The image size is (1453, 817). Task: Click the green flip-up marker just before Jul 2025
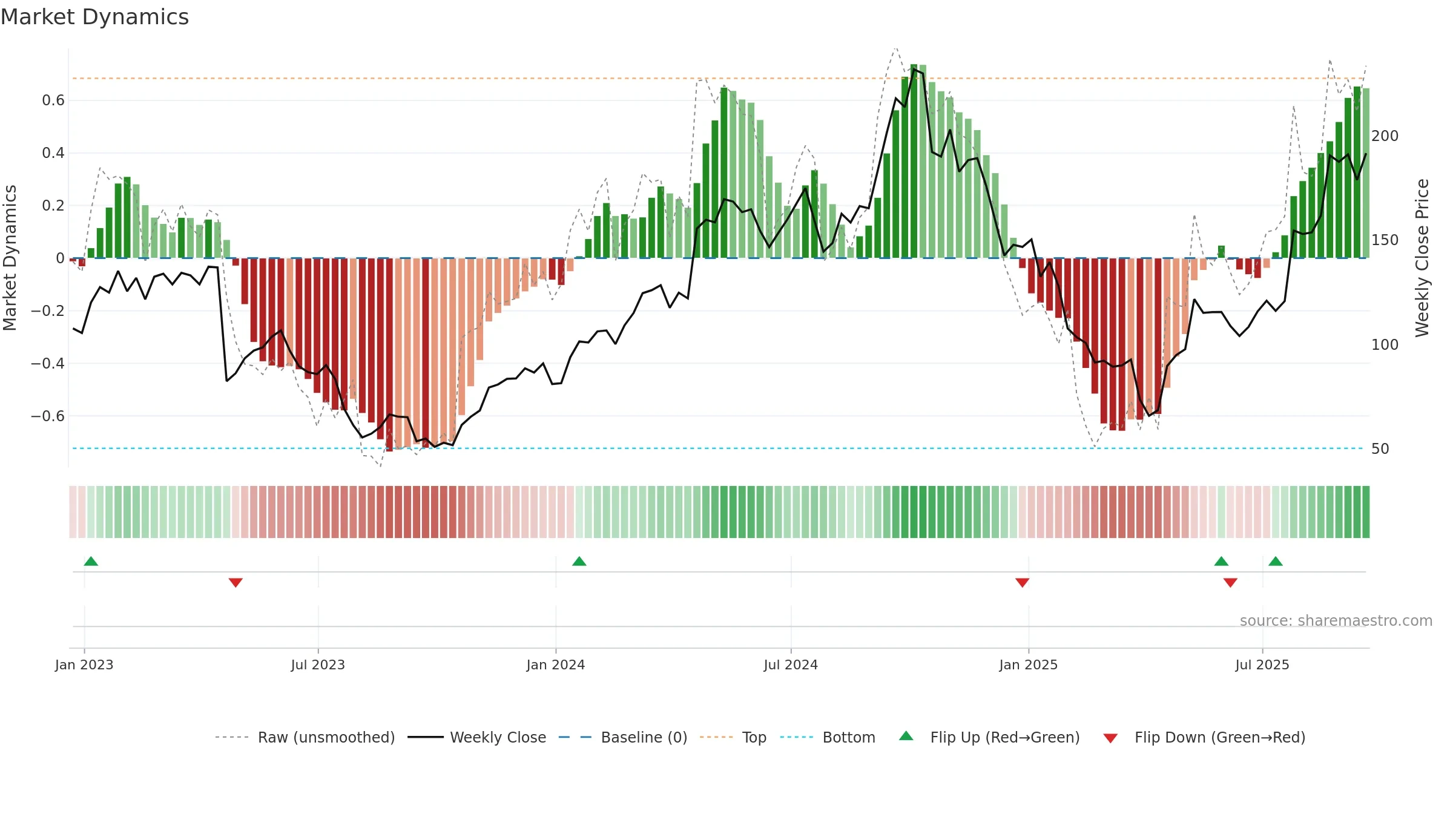pyautogui.click(x=1221, y=561)
